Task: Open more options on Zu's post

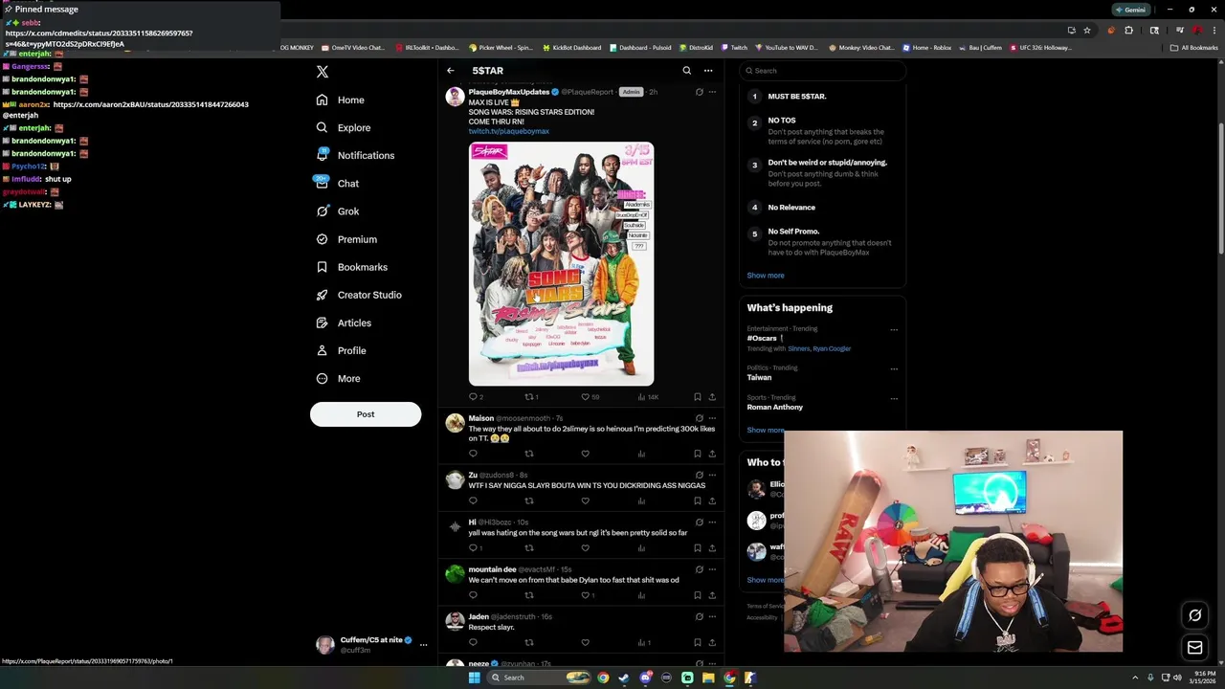Action: pyautogui.click(x=712, y=475)
